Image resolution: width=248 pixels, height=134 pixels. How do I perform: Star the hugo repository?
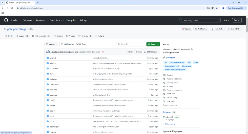233,29
